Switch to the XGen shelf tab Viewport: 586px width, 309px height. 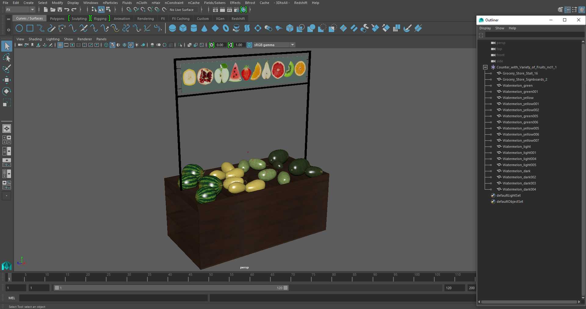coord(220,19)
